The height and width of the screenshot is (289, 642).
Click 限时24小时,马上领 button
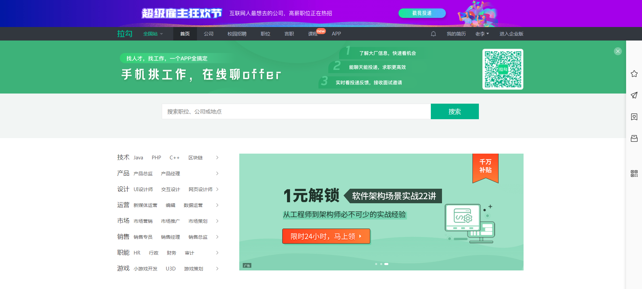326,236
